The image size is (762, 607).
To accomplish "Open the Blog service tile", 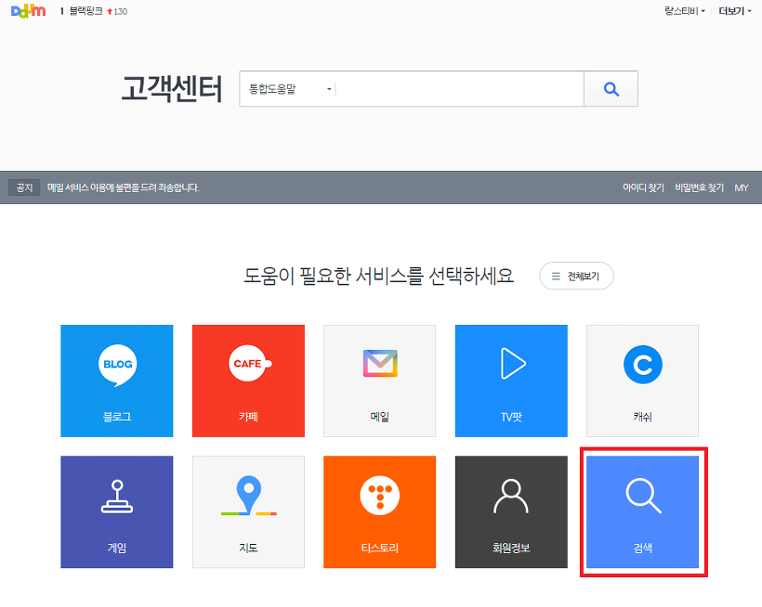I will (117, 381).
